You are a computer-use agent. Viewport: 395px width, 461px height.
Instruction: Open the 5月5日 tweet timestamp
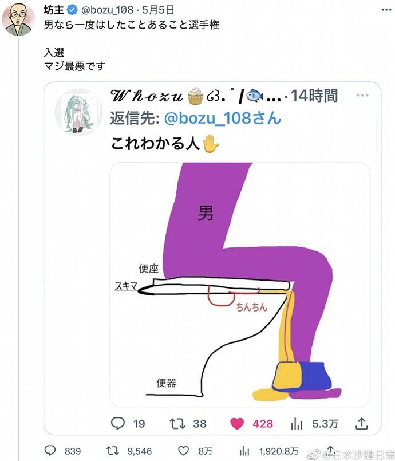tap(158, 10)
